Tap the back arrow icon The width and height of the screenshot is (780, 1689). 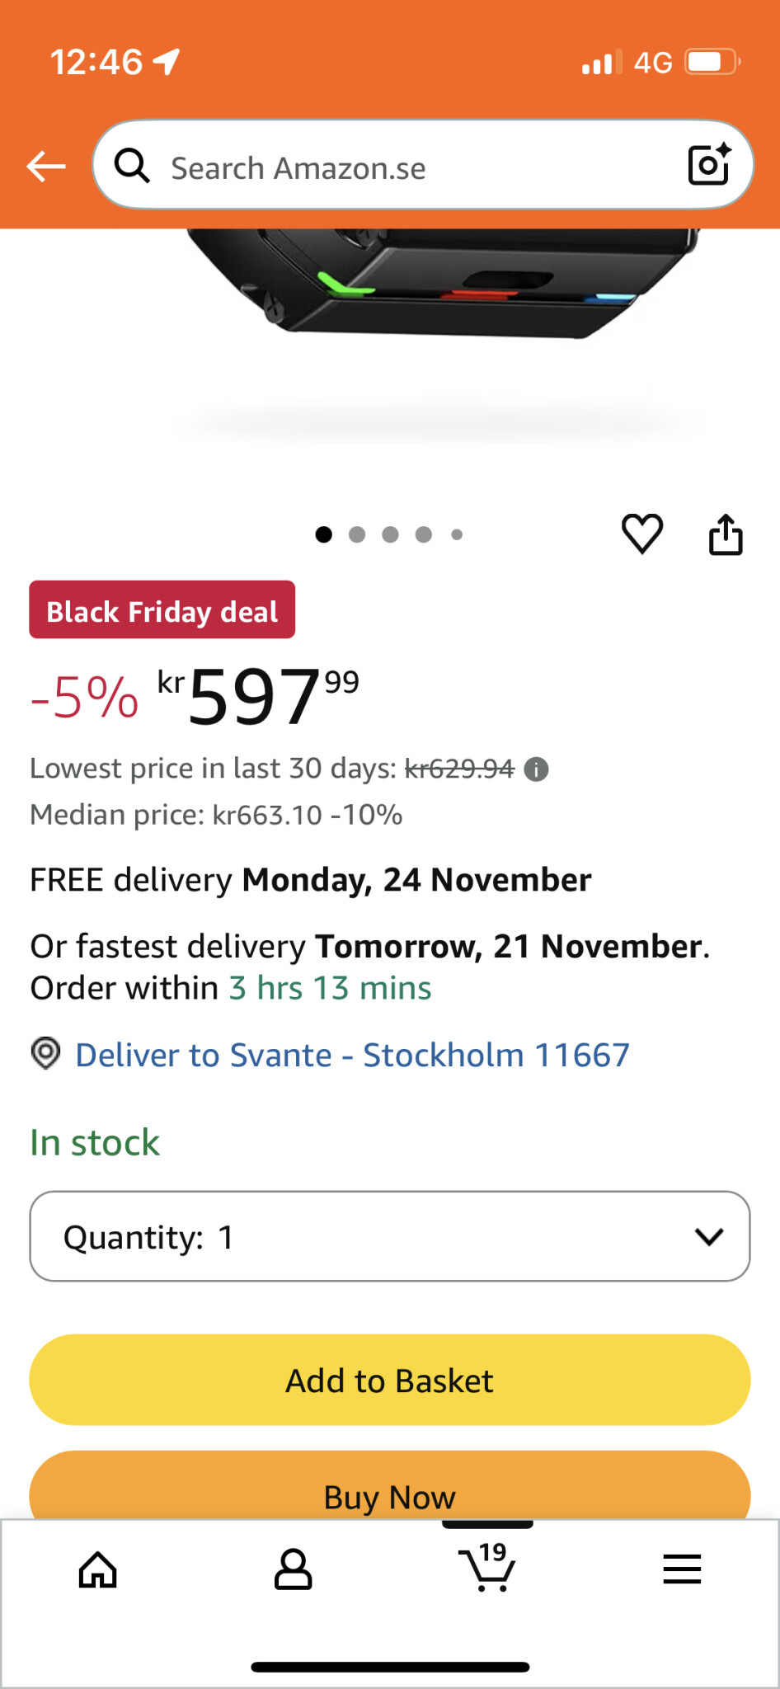pyautogui.click(x=46, y=167)
